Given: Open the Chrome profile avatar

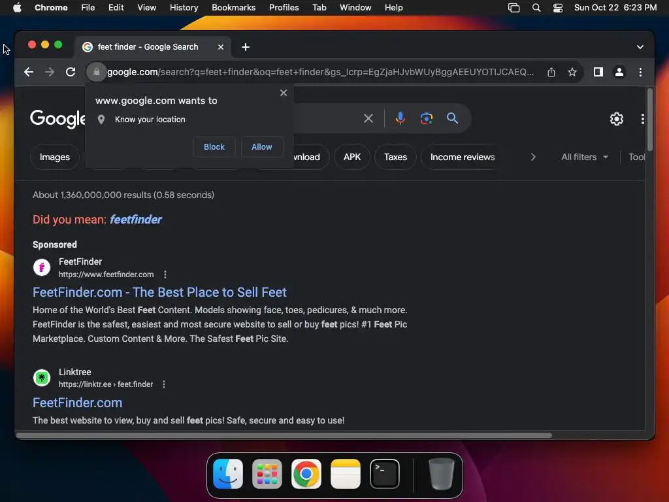Looking at the screenshot, I should click(x=619, y=72).
